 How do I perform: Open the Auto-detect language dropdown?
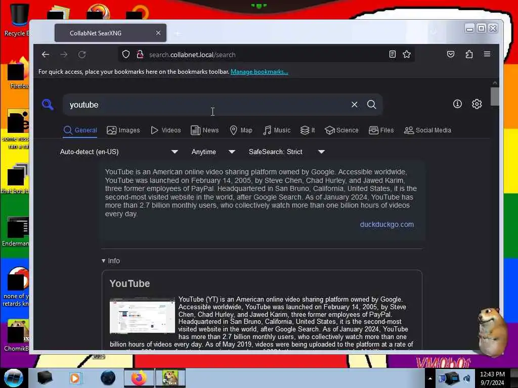pos(119,152)
